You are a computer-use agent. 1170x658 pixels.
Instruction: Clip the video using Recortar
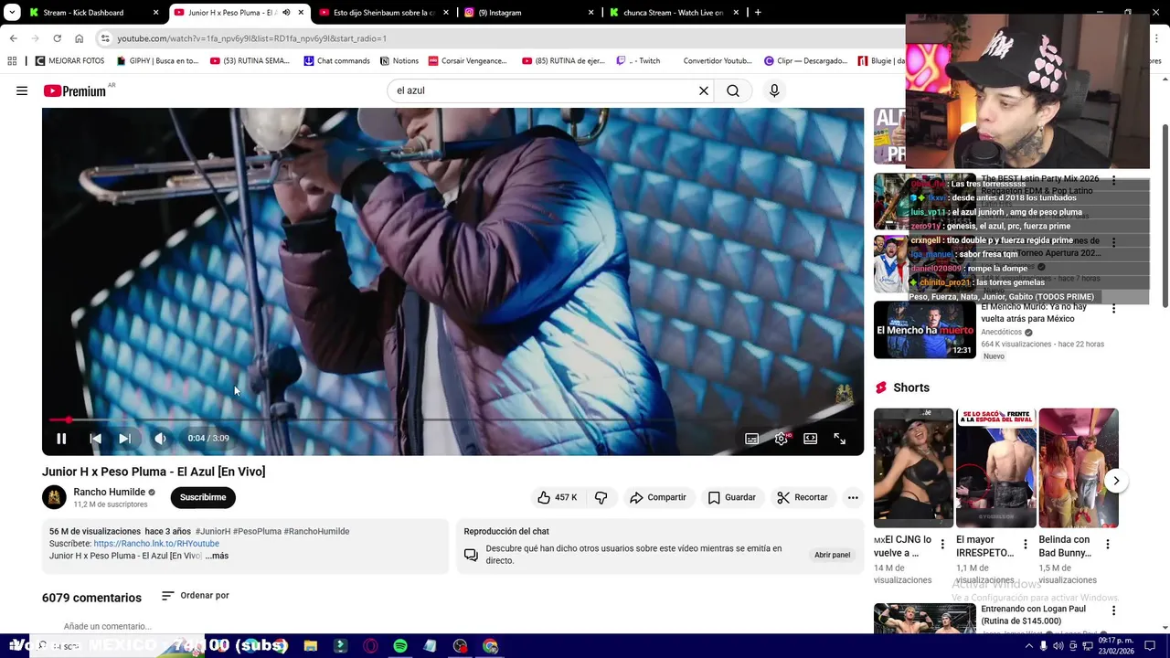802,497
